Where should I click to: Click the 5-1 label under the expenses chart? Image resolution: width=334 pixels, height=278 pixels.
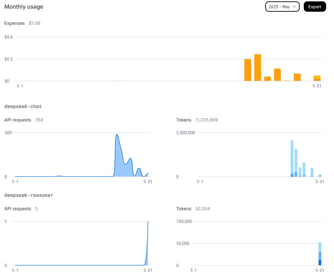click(20, 86)
